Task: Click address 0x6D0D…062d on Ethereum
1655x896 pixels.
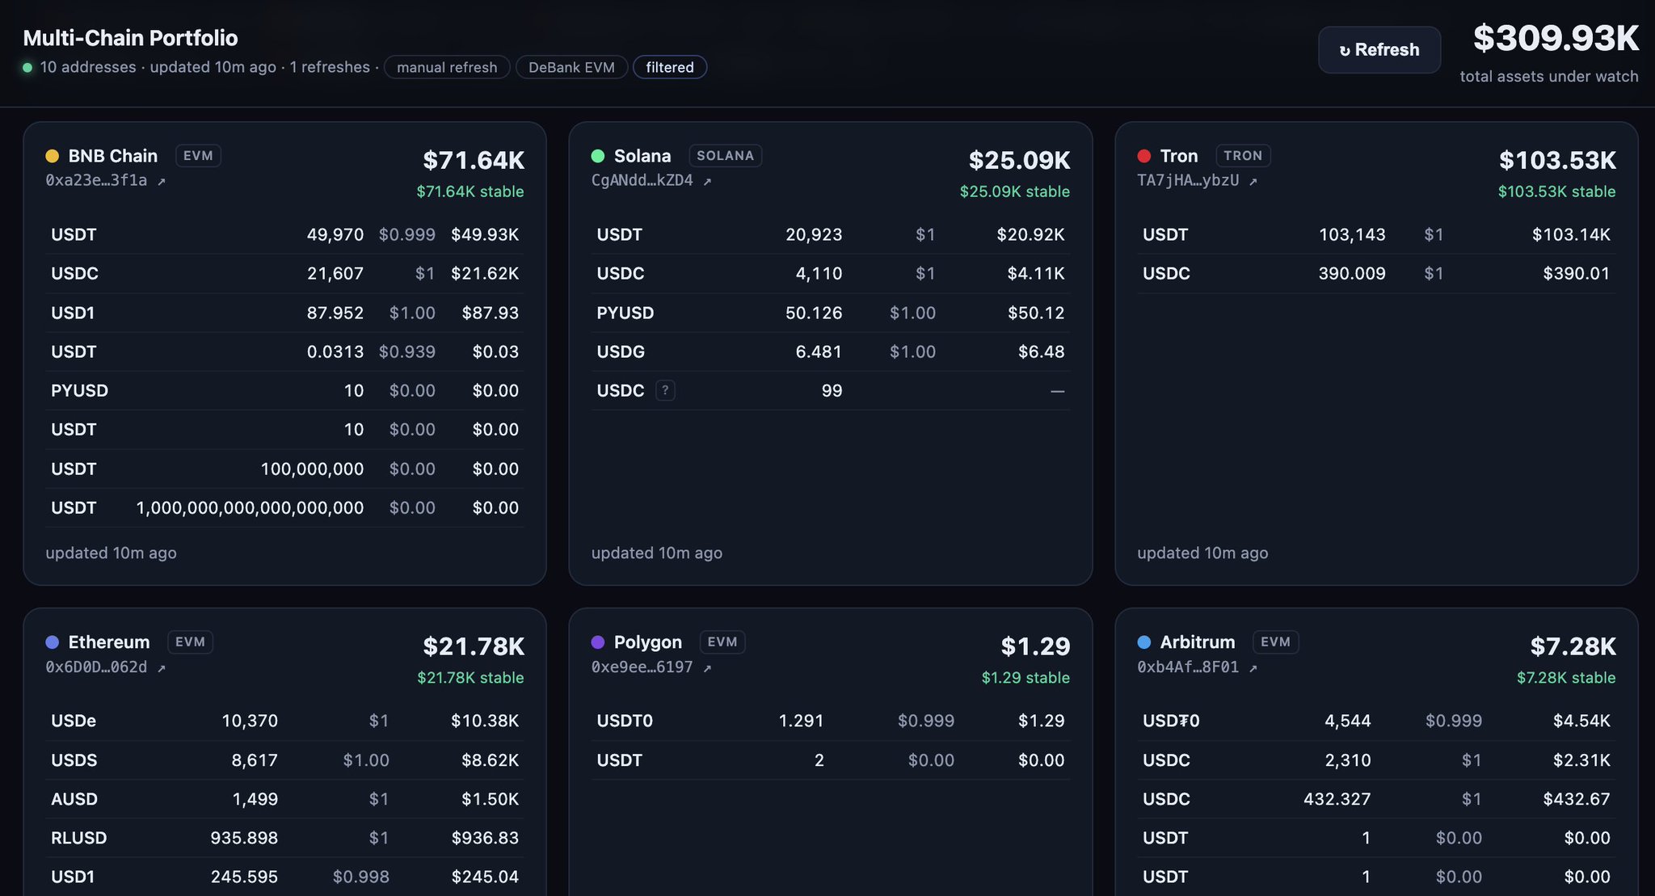Action: (96, 667)
